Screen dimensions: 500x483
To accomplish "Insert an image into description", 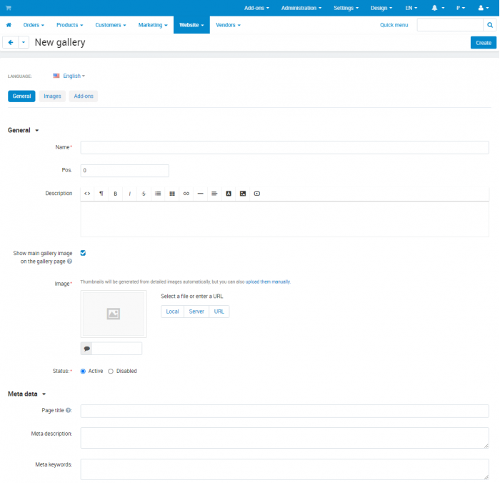I will click(243, 194).
